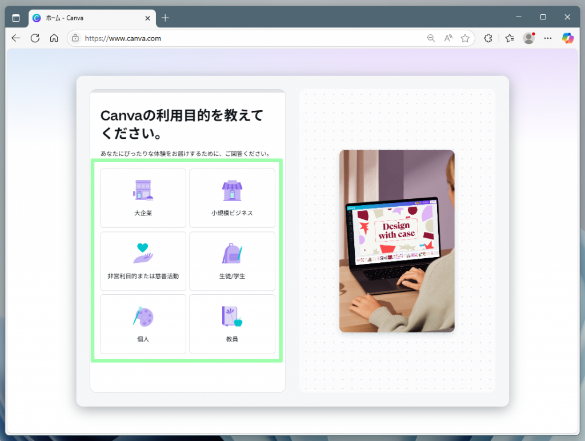
Task: Click the notebook-and-apple icon for 教員
Action: pos(232,316)
